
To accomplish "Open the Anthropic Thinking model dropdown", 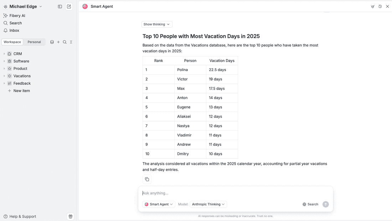I will pos(208,204).
